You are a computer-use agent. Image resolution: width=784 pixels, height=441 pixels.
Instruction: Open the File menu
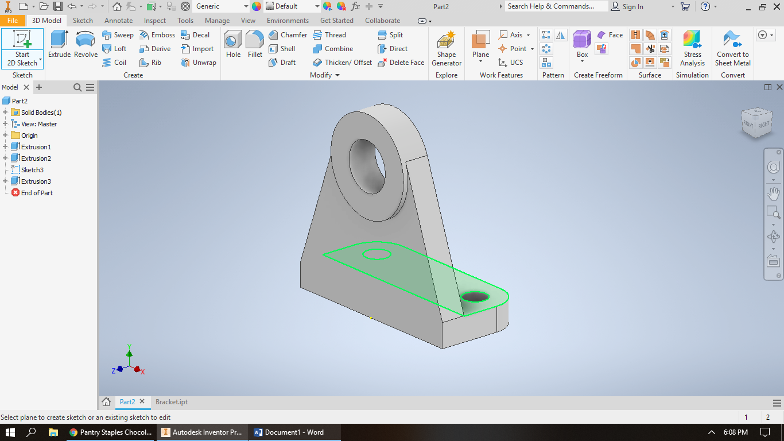point(13,21)
